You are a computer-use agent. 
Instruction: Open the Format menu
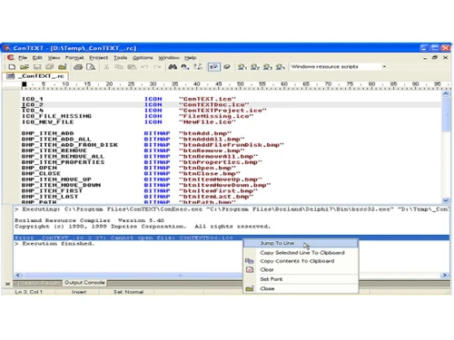pyautogui.click(x=74, y=57)
